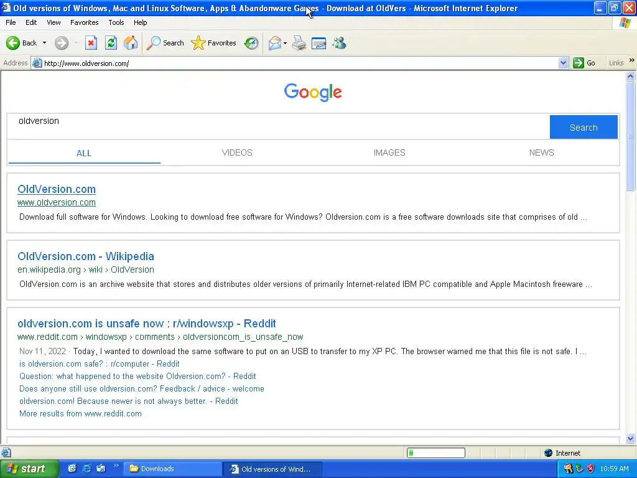Click the scrollbar up arrow

[x=631, y=76]
